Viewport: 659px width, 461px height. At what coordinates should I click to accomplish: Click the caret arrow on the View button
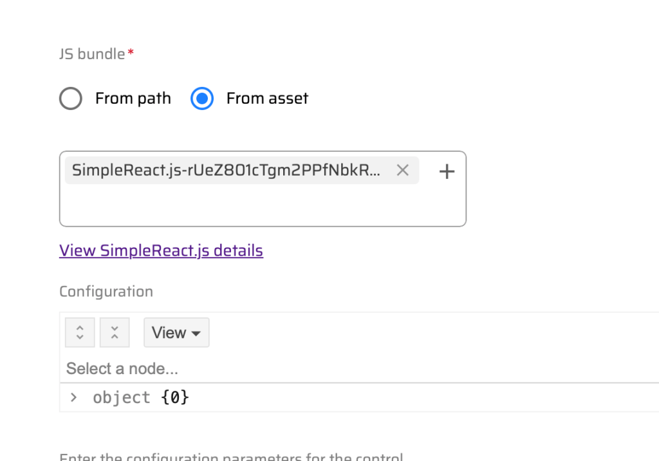click(x=196, y=334)
